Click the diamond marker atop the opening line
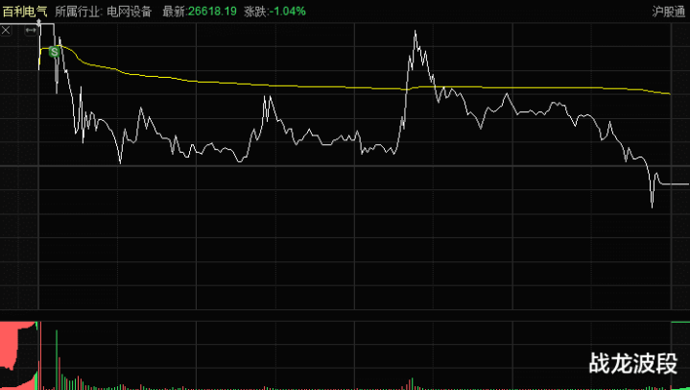This screenshot has height=390, width=690. pos(38,21)
